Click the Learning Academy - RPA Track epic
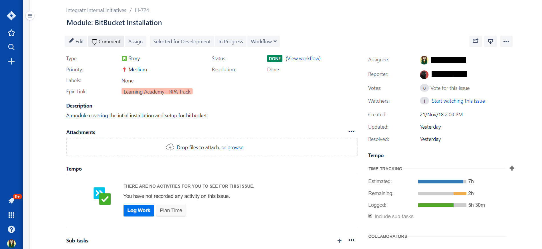 [157, 92]
